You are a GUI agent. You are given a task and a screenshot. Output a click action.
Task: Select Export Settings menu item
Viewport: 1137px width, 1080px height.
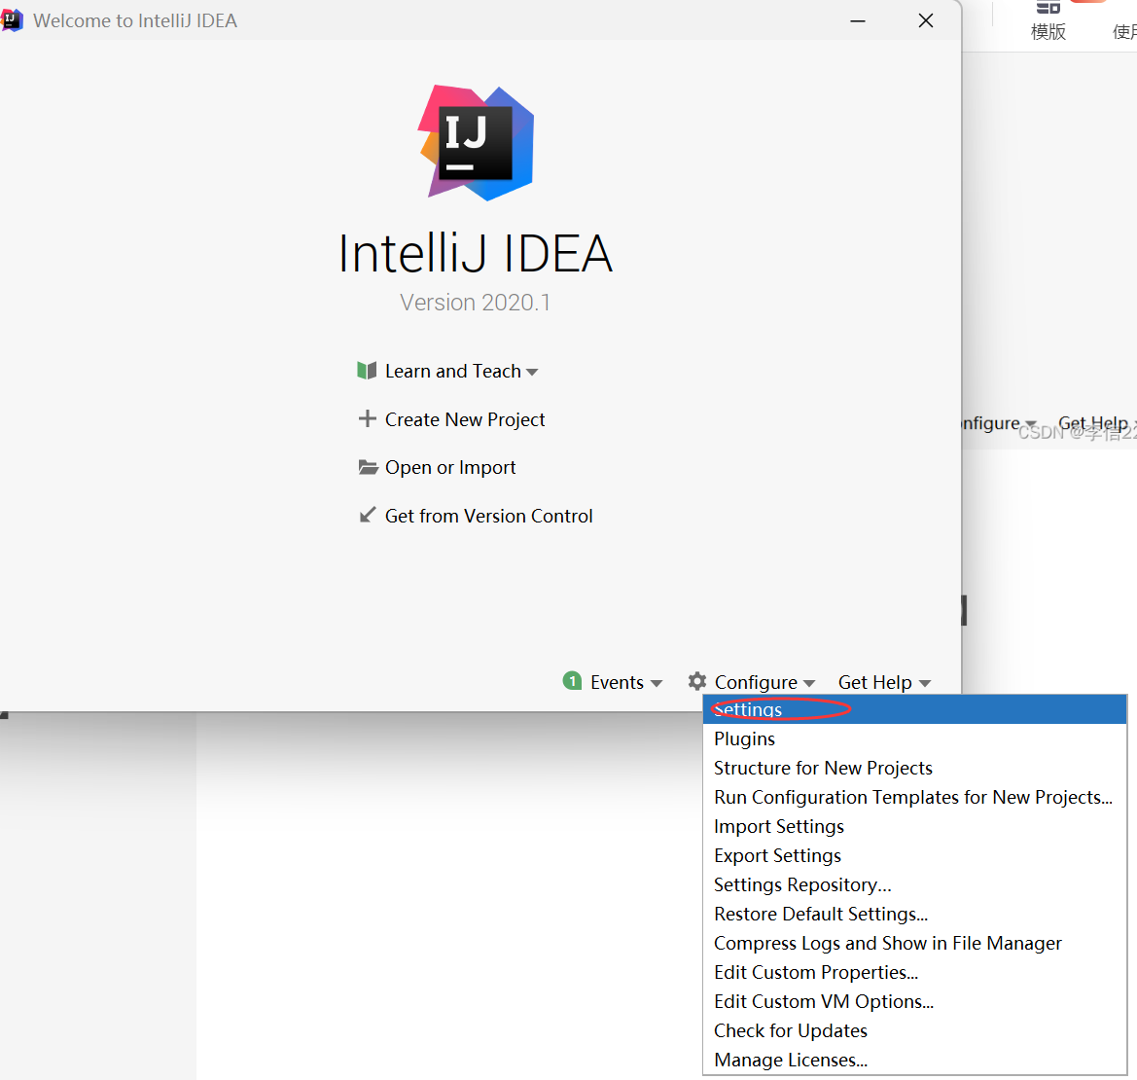(914, 855)
